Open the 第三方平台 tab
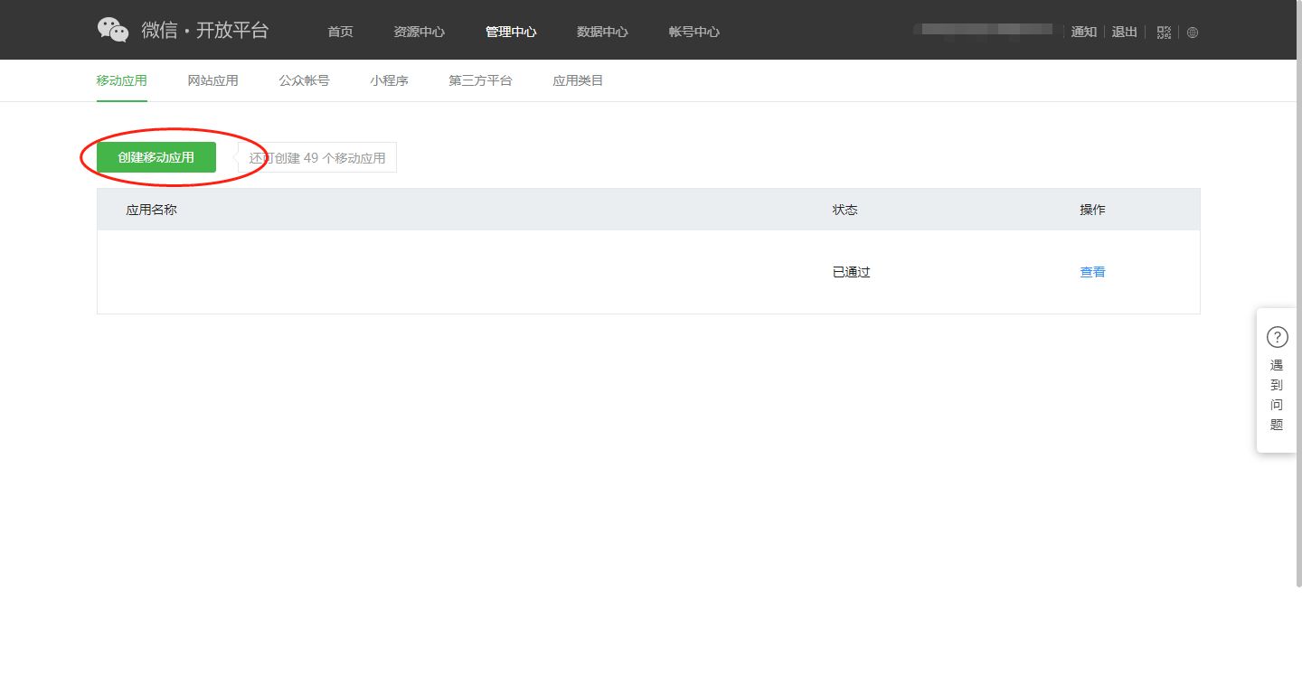The image size is (1302, 684). tap(480, 80)
